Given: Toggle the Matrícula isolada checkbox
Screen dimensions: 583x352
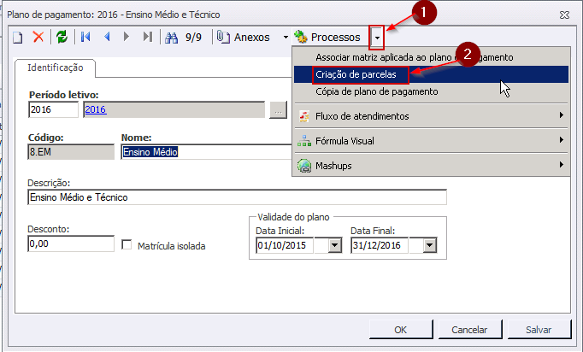Looking at the screenshot, I should pos(127,245).
